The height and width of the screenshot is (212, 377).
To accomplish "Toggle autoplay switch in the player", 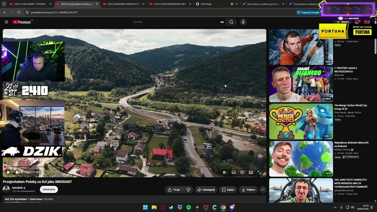I will point(224,172).
